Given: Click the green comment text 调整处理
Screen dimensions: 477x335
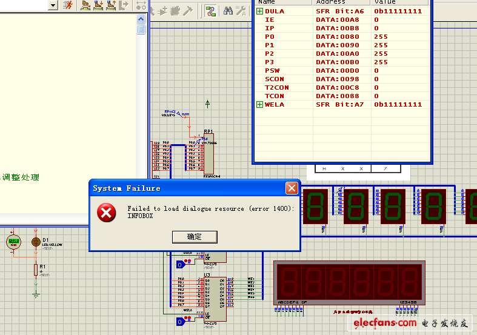Looking at the screenshot, I should click(x=21, y=177).
